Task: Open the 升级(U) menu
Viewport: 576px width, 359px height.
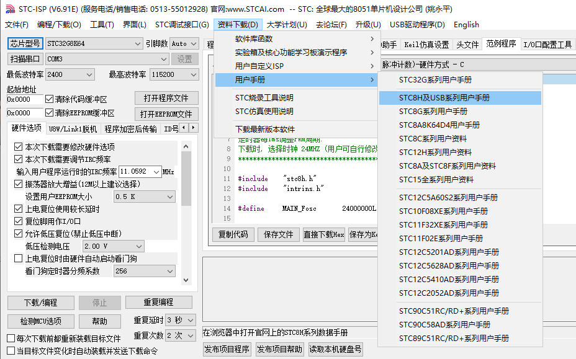Action: point(367,25)
